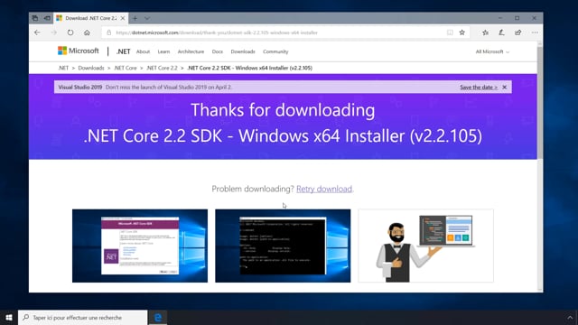This screenshot has height=325, width=578.
Task: Close the Download .NET Core tab
Action: [123, 18]
